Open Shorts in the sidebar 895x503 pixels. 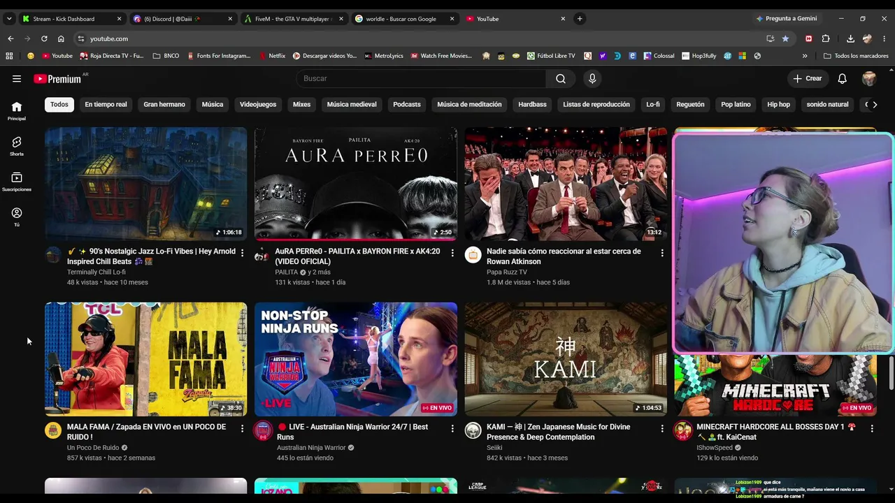17,146
